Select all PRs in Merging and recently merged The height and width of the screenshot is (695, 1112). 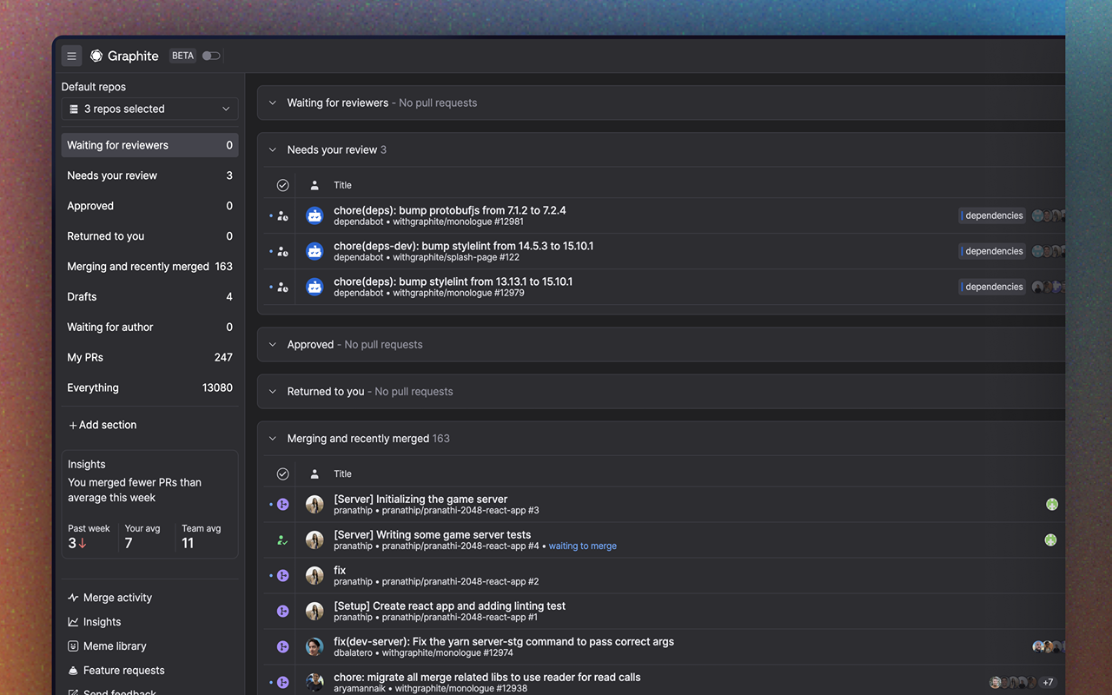coord(282,473)
